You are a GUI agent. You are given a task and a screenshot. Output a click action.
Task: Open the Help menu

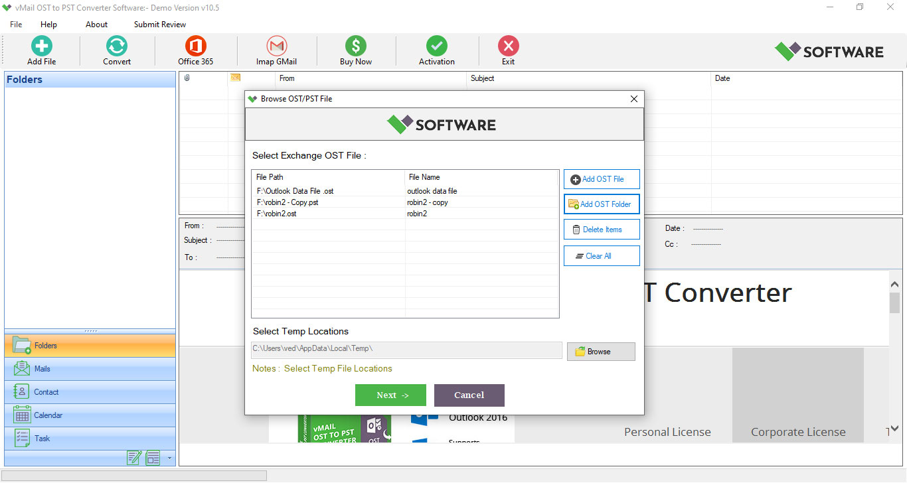(48, 25)
